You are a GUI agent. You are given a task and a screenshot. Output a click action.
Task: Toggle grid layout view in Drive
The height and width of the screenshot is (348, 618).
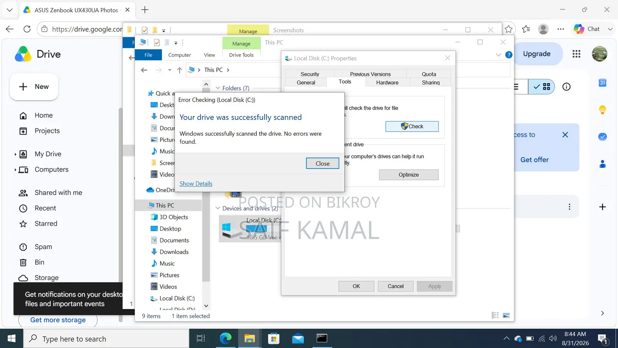tap(542, 87)
